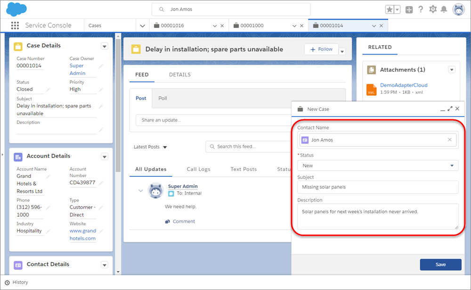Minimize the New Case window
The width and height of the screenshot is (471, 290).
pos(442,109)
